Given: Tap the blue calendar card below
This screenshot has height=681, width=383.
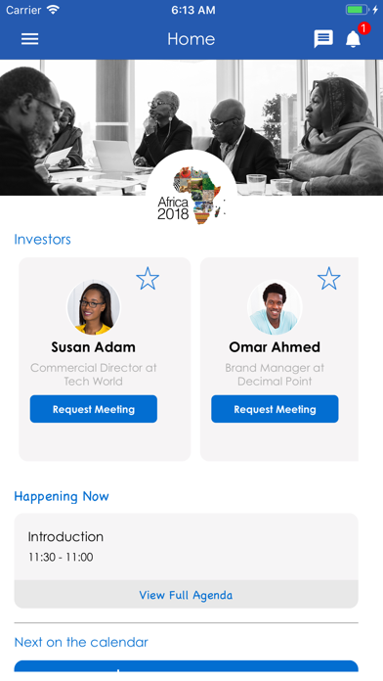Looking at the screenshot, I should (x=186, y=666).
